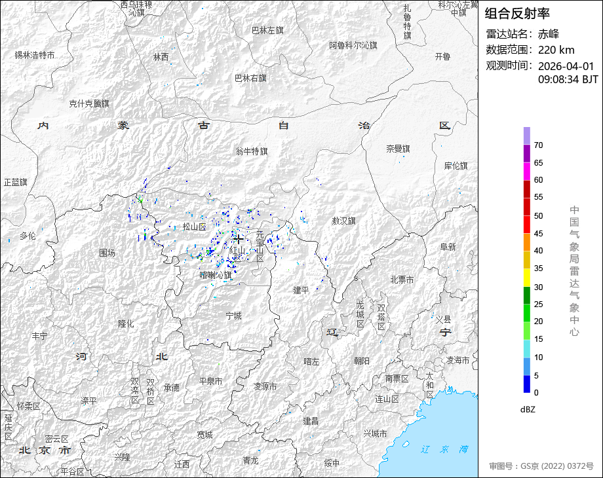Click the 翁牛特旗 map label
603x478 pixels.
(x=252, y=151)
